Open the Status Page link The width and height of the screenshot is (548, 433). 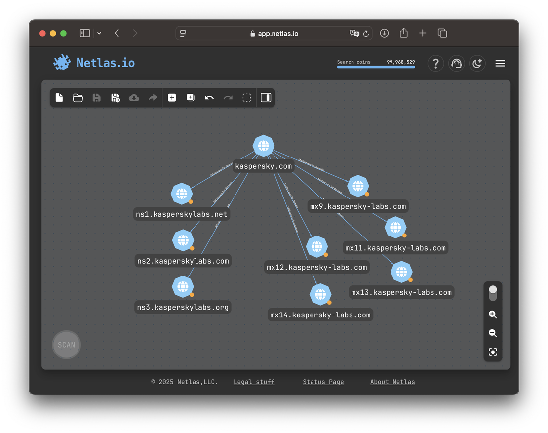(323, 382)
